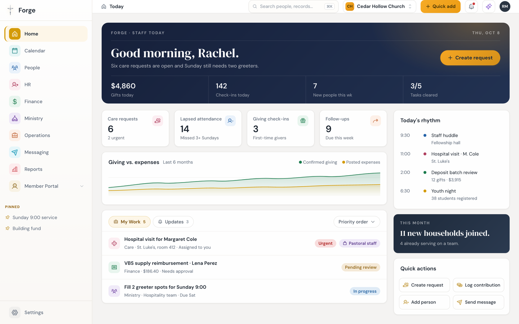Open Hospital visit for Margaret Cole task
The width and height of the screenshot is (519, 324).
[x=244, y=243]
